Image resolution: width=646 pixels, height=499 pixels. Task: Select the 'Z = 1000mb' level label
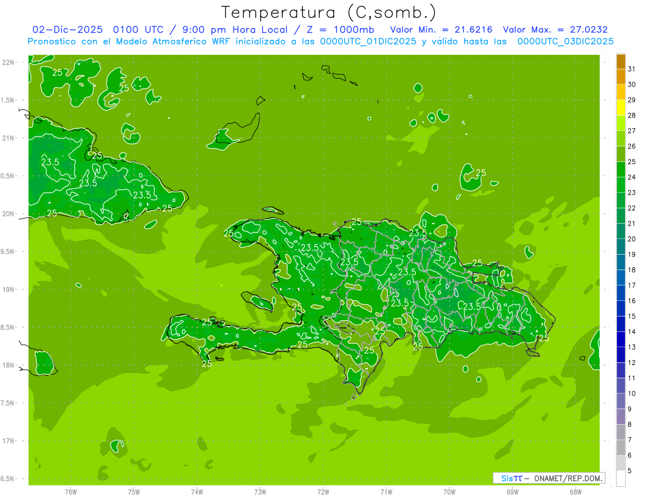[341, 30]
